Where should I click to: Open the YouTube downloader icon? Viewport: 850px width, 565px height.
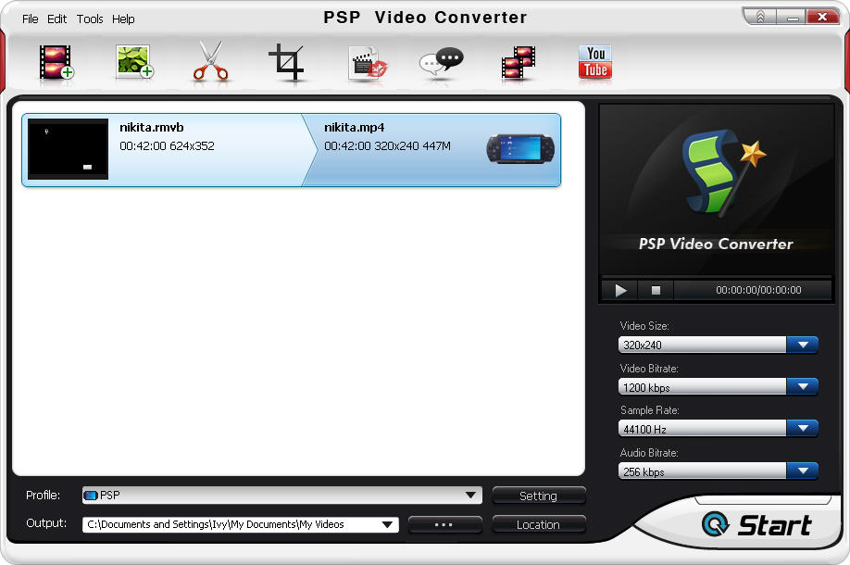pyautogui.click(x=595, y=62)
